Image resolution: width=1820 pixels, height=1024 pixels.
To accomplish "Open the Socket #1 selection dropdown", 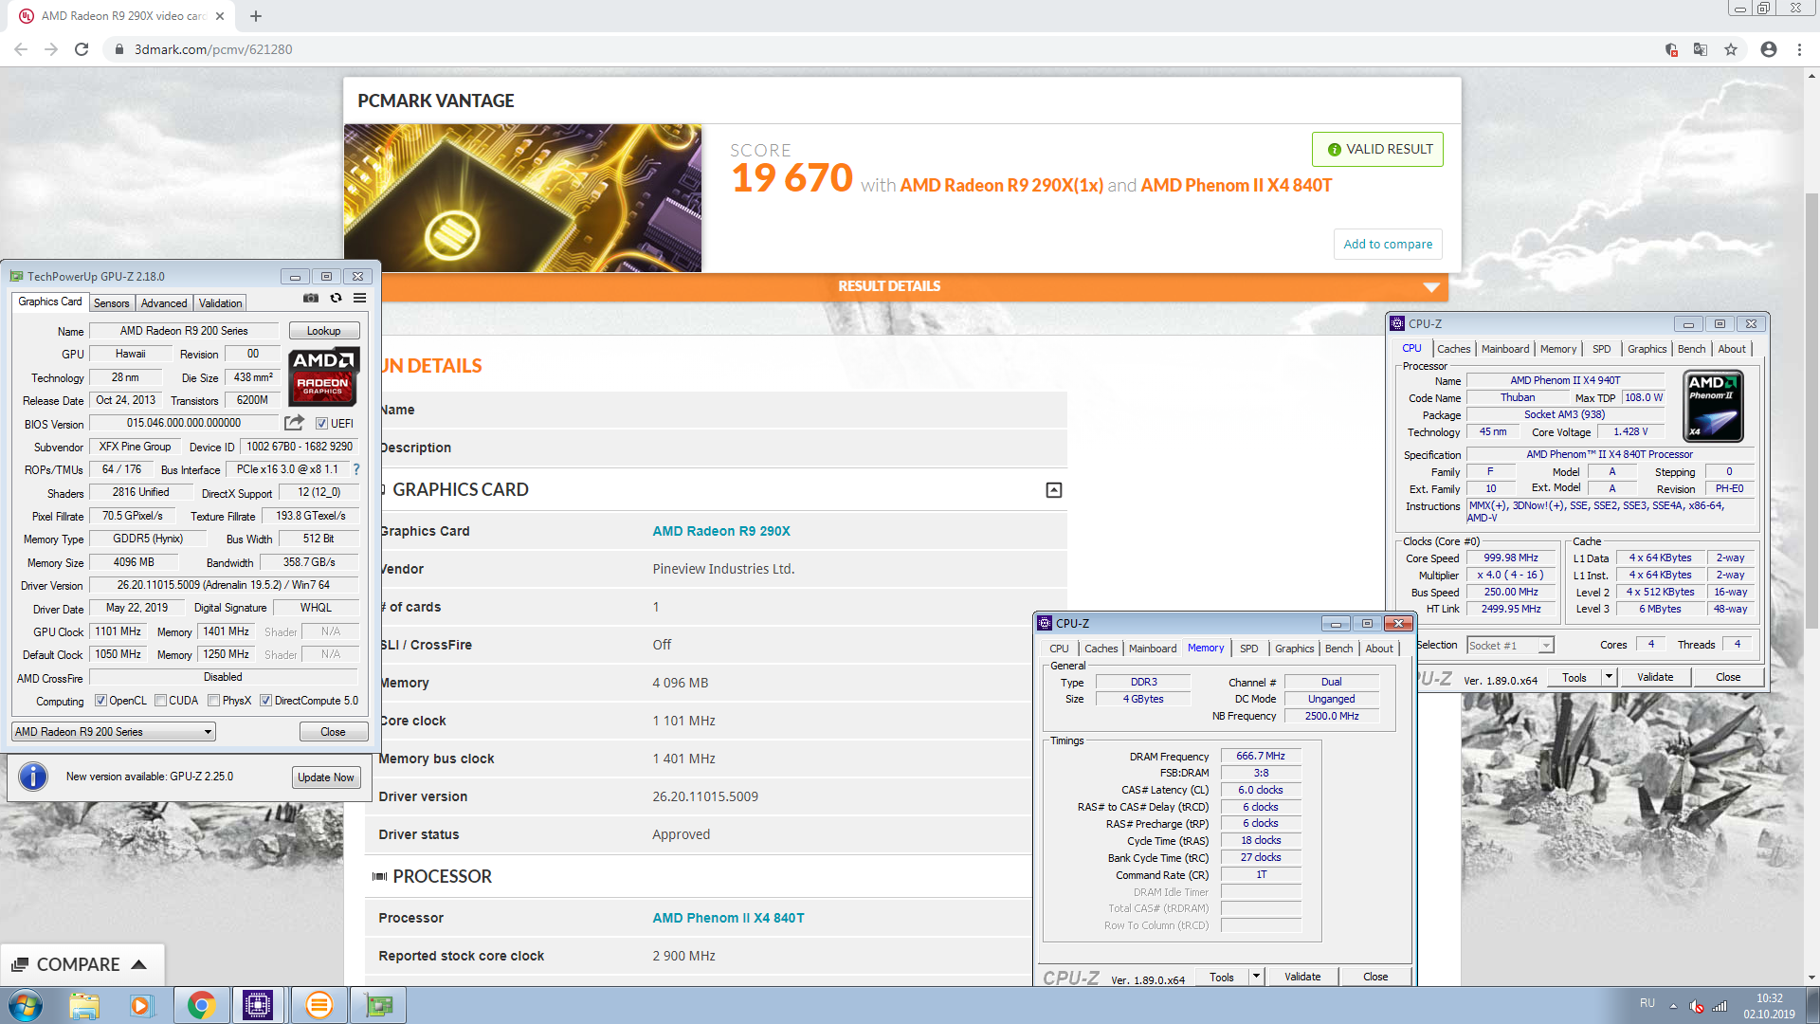I will (x=1510, y=646).
